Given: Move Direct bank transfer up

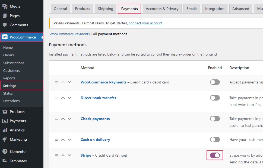Looking at the screenshot, I should click(x=63, y=98).
